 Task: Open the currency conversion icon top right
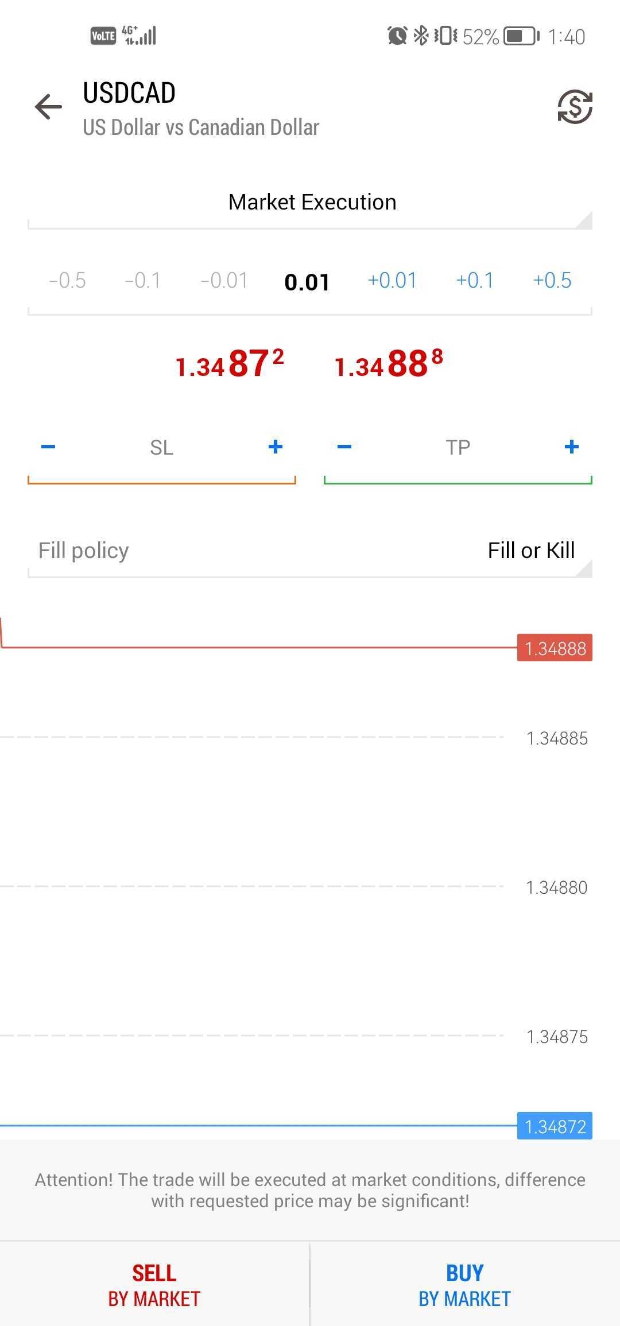[x=573, y=107]
